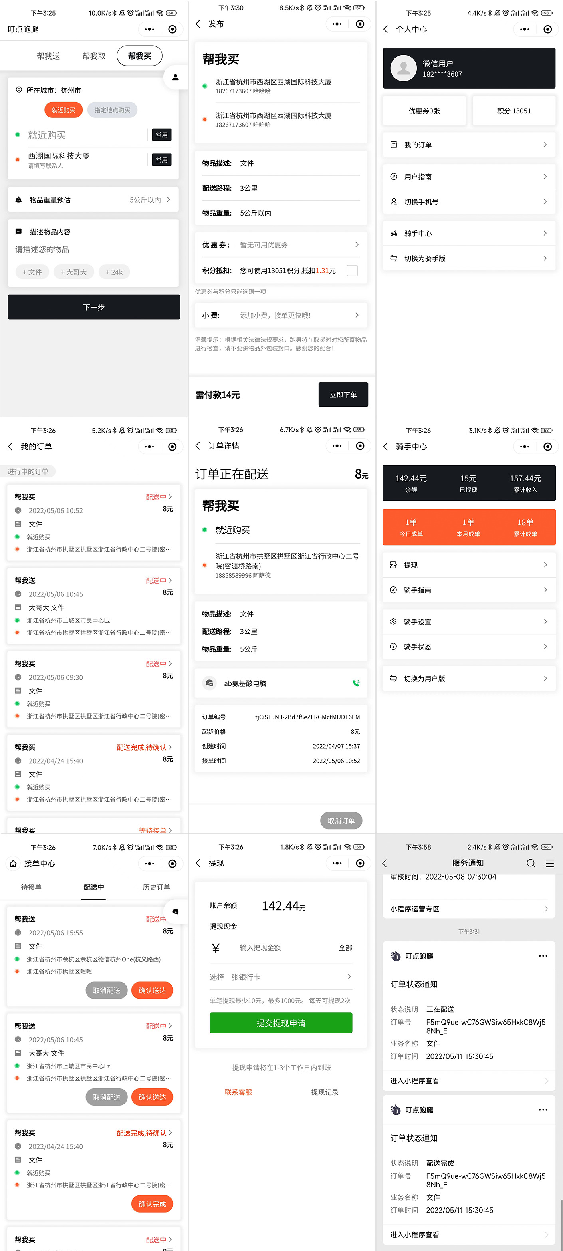This screenshot has width=563, height=1251.
Task: Open the 选择一张银行卡 picker
Action: [281, 977]
